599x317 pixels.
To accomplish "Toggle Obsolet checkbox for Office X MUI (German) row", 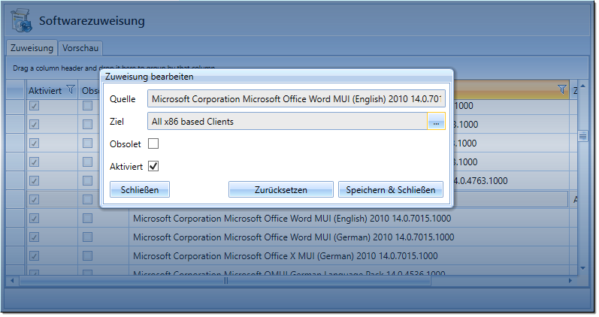I will (87, 255).
